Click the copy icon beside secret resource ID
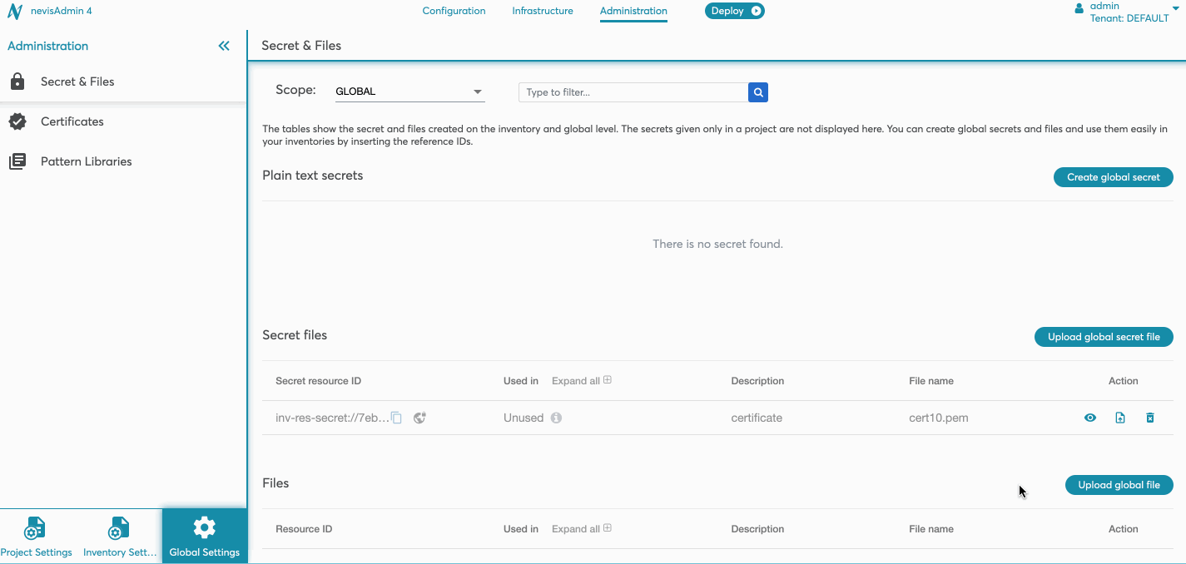The width and height of the screenshot is (1186, 564). coord(397,418)
